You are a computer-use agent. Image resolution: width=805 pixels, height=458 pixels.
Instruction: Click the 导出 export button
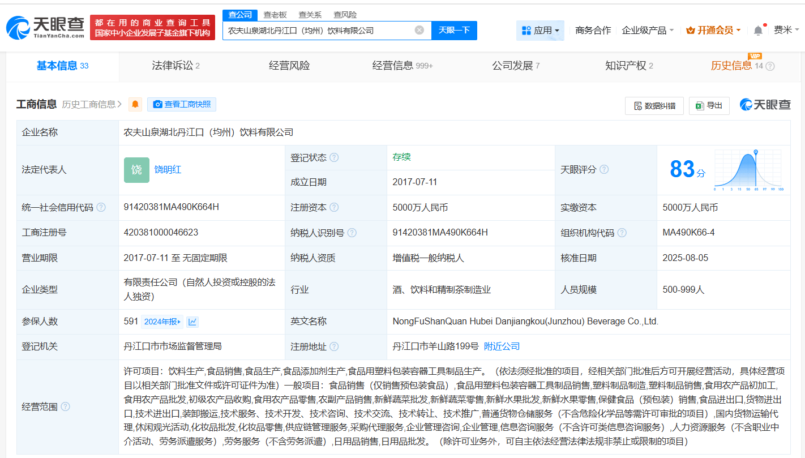coord(709,106)
